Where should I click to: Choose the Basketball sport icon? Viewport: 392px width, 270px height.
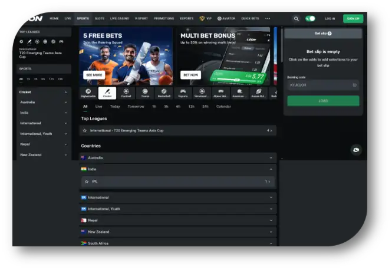coord(164,93)
